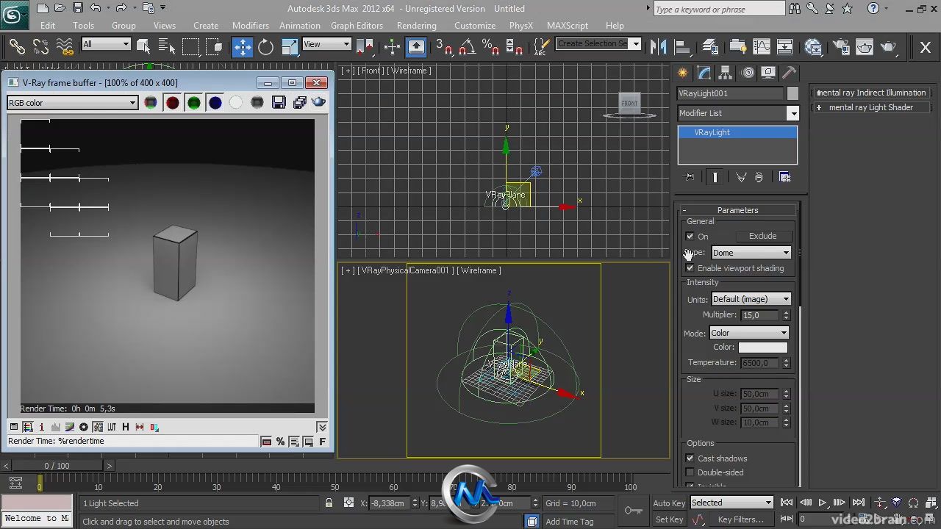
Task: Open the MAXScript menu
Action: [x=568, y=25]
